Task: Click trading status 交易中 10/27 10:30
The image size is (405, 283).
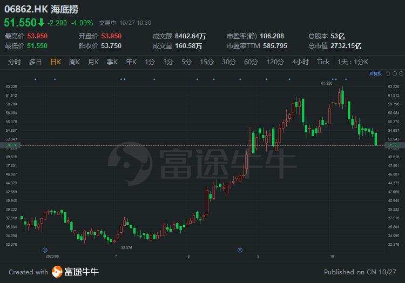Action: click(x=125, y=23)
